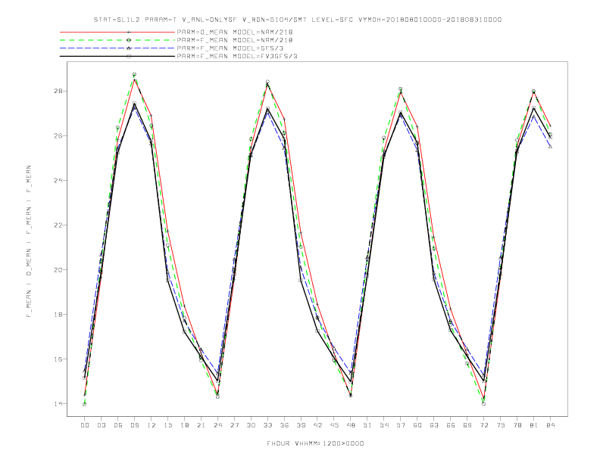
Task: Click x-axis tick label 78
Action: point(517,425)
